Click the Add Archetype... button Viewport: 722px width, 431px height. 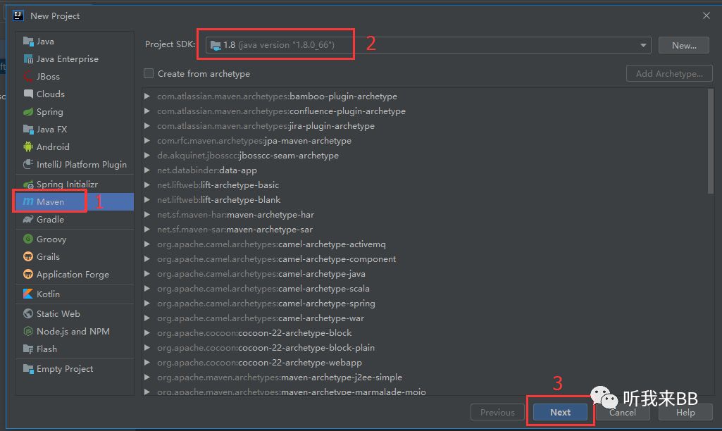point(669,74)
